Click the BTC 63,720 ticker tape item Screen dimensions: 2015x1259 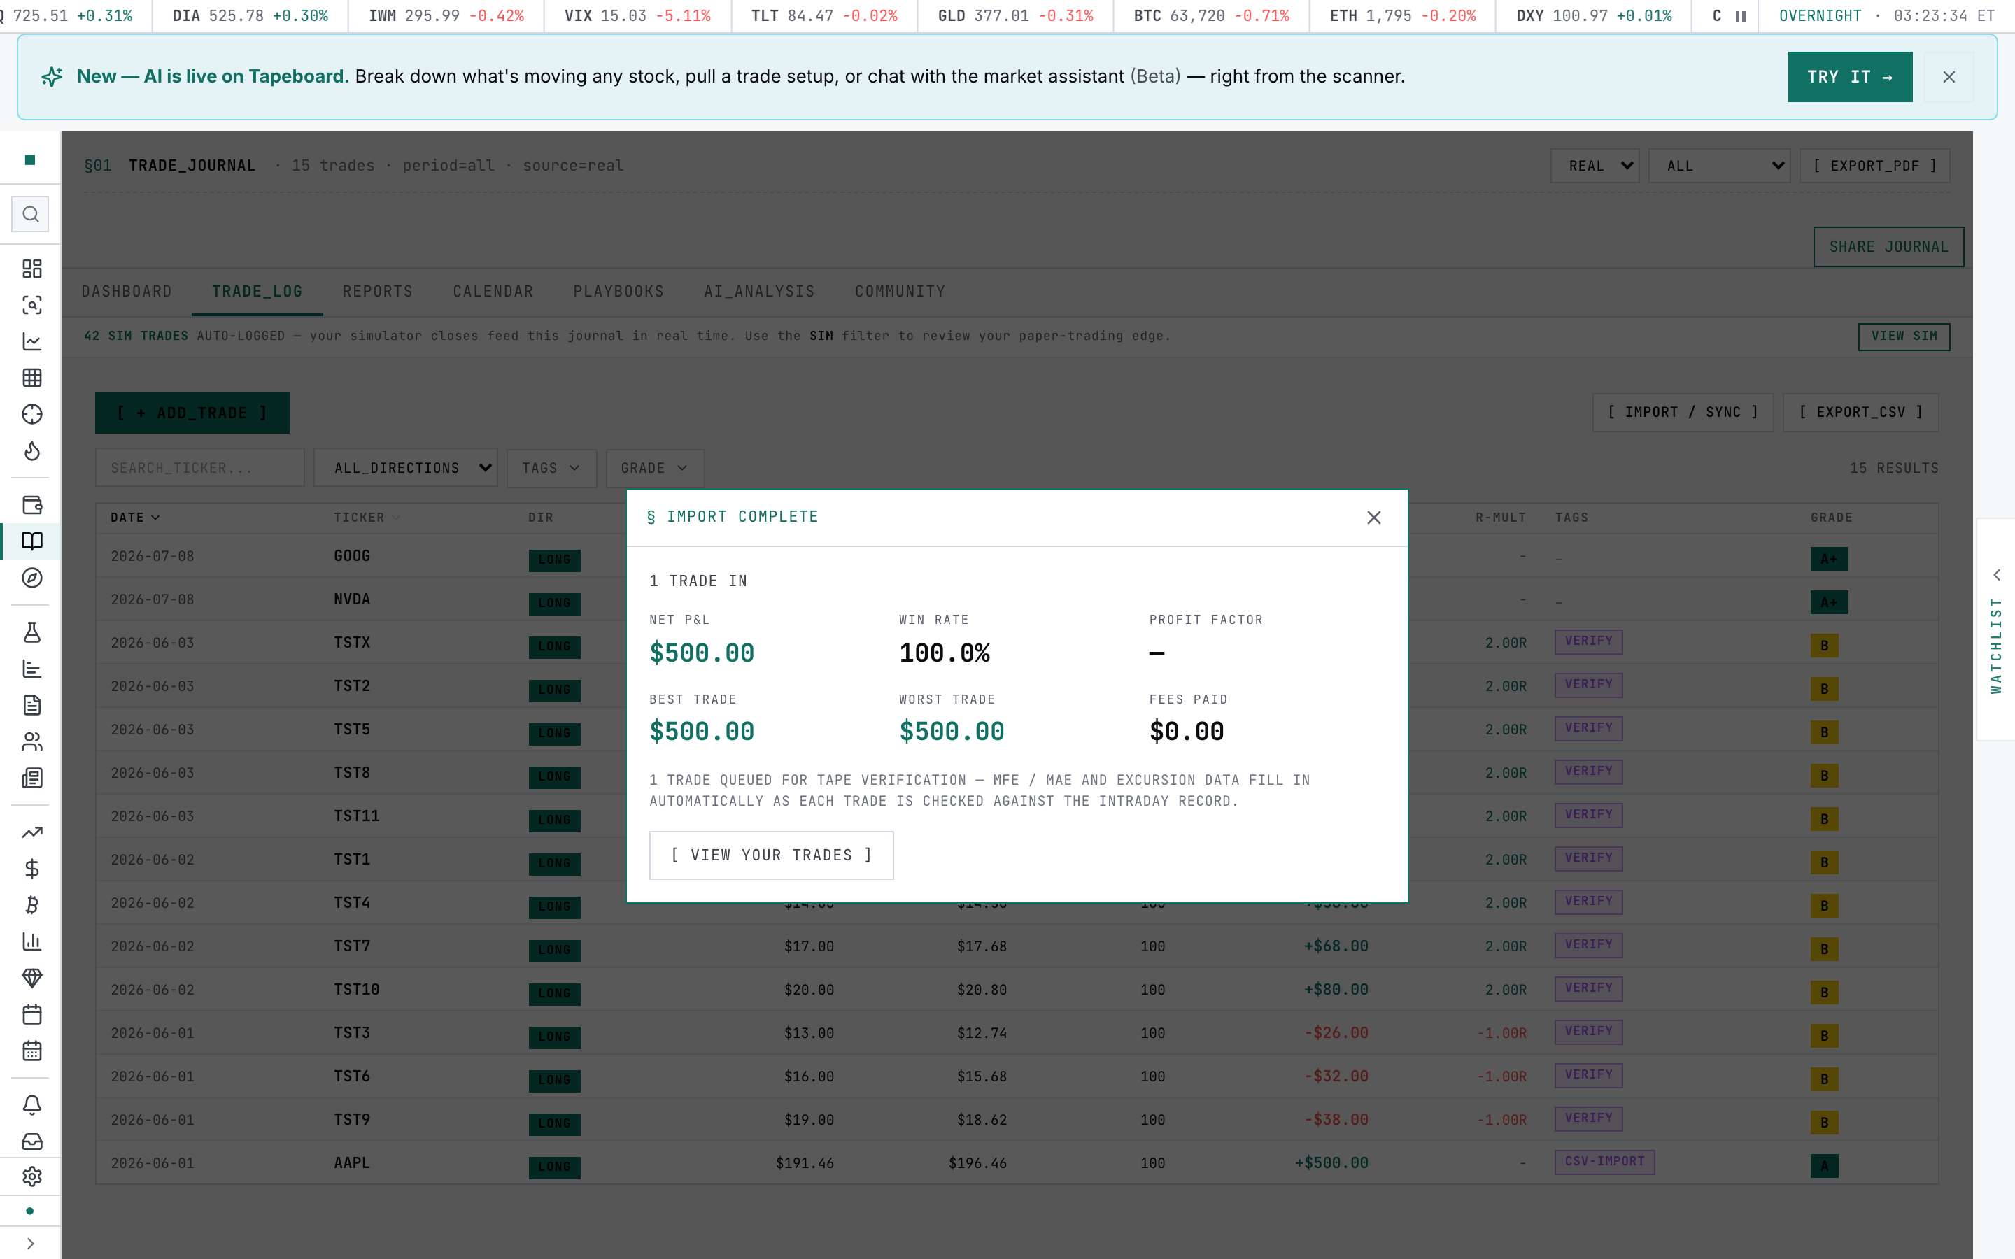tap(1210, 16)
